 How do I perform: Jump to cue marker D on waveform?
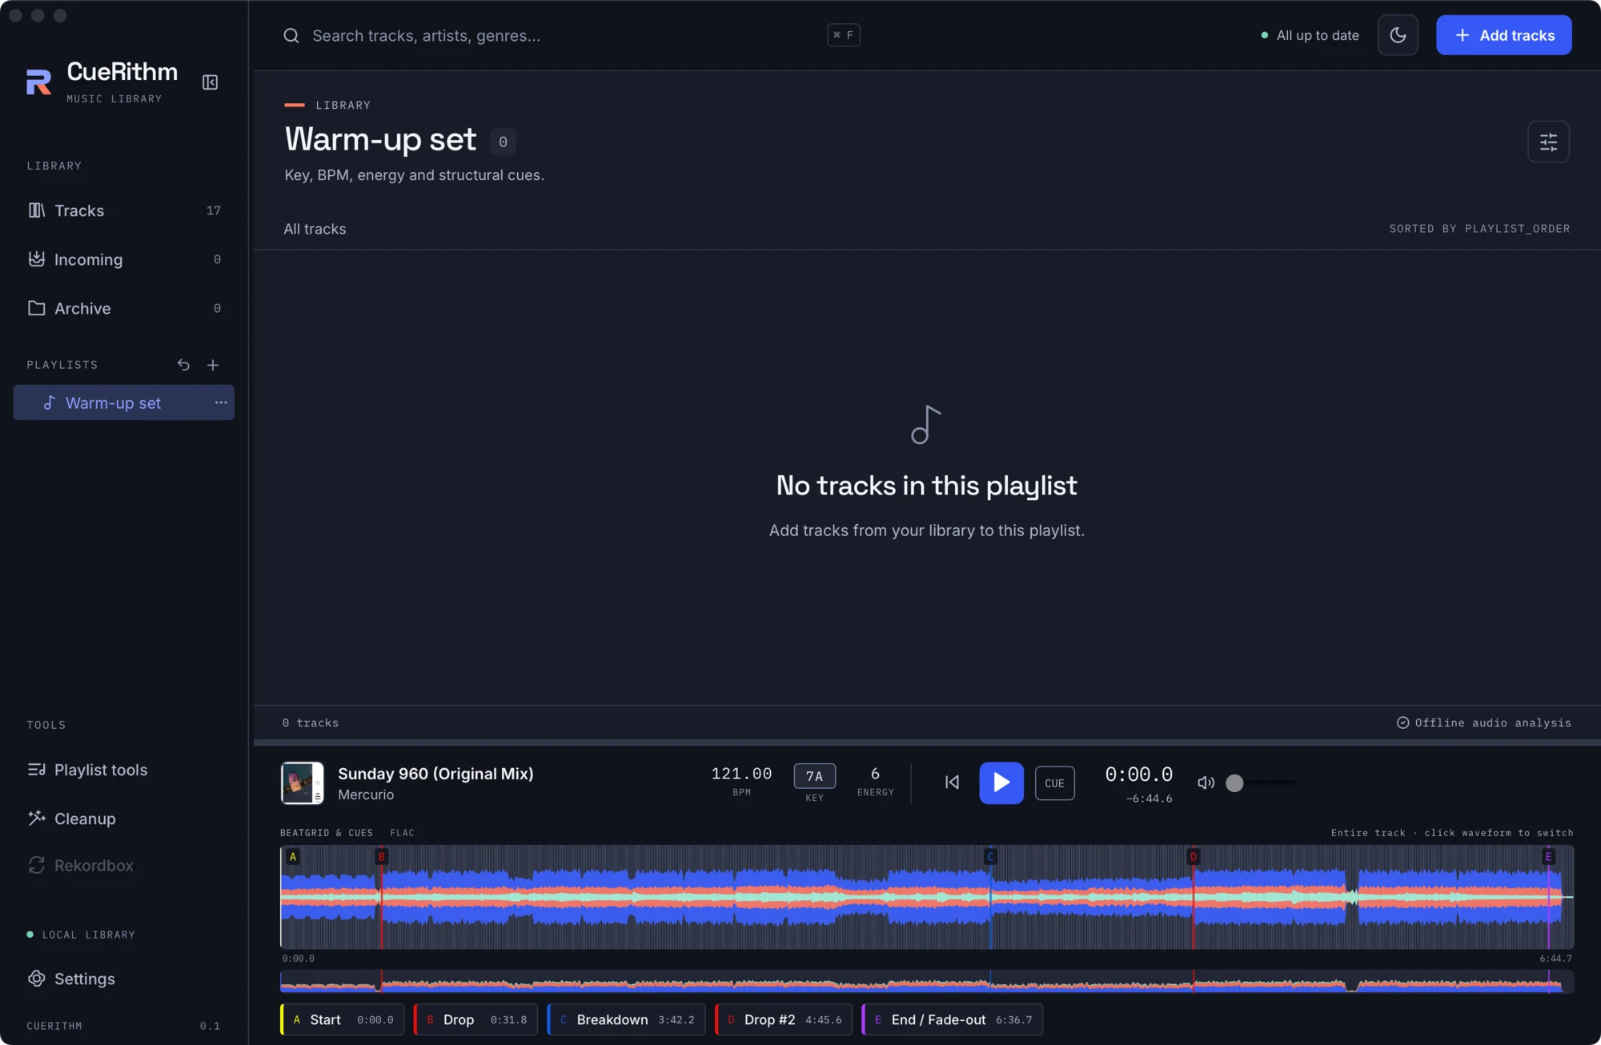(1194, 857)
